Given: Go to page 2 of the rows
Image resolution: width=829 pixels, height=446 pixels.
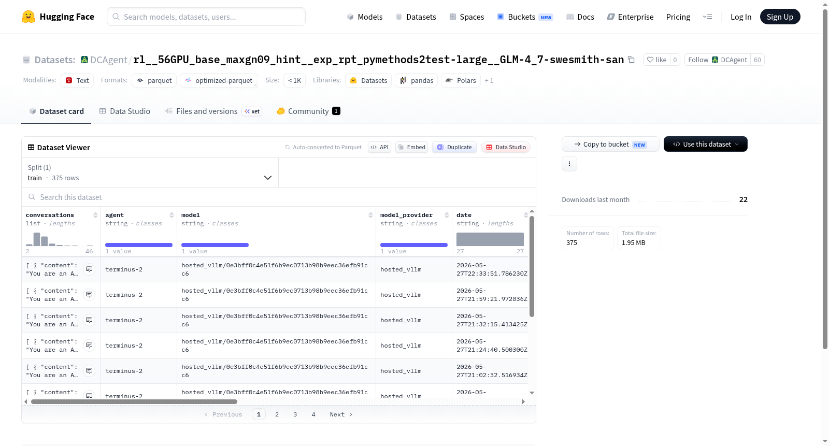Looking at the screenshot, I should point(277,414).
